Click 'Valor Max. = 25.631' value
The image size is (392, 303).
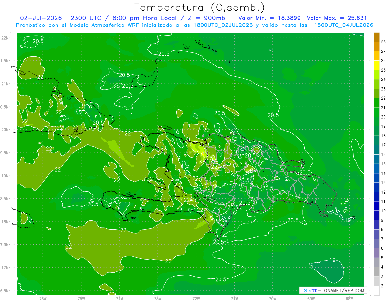(x=336, y=18)
